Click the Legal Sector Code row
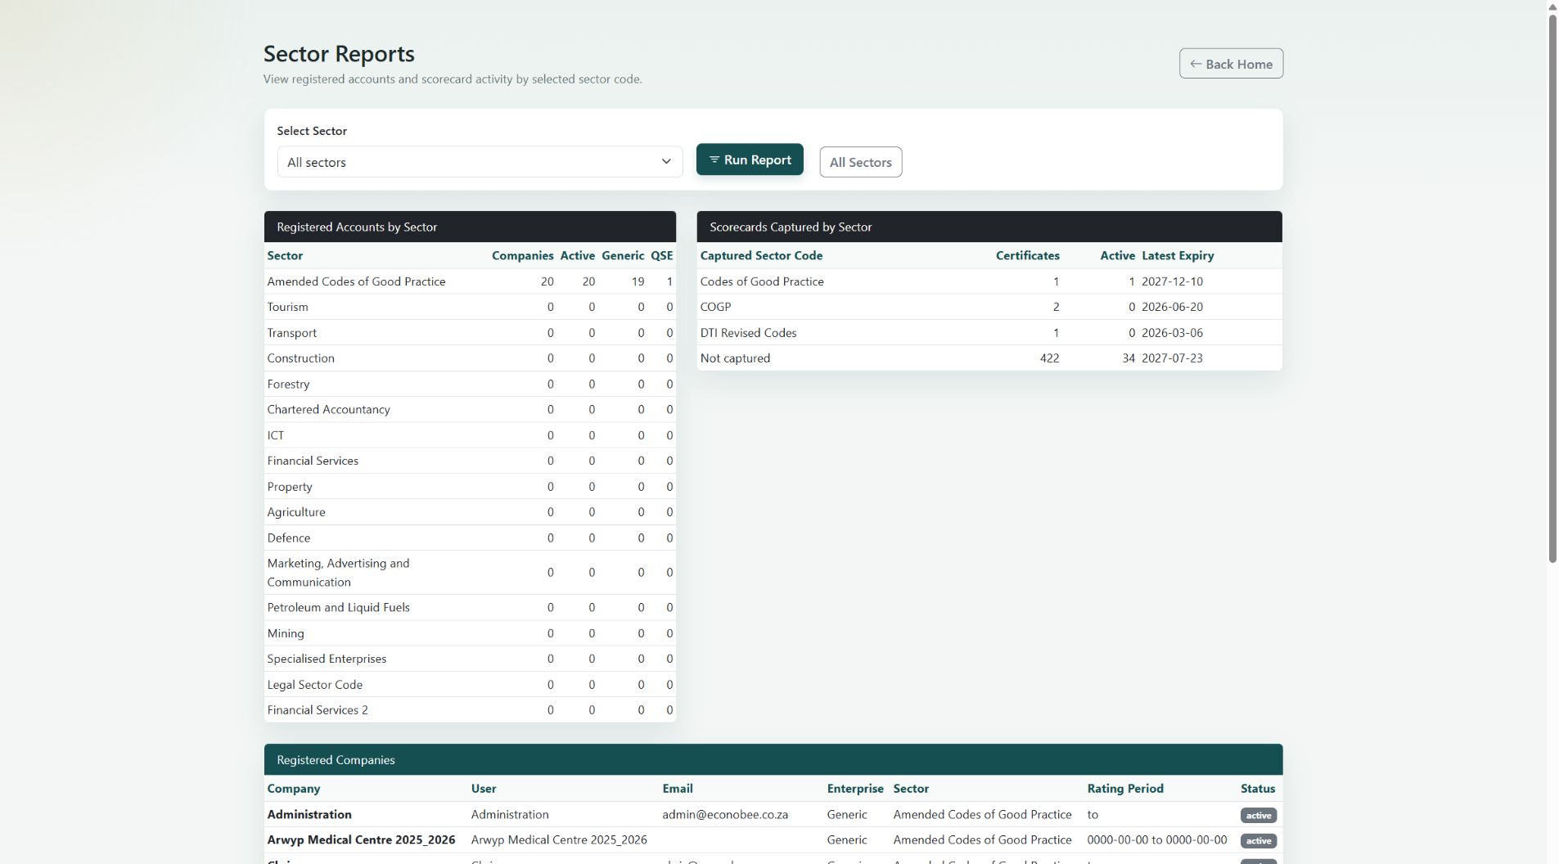This screenshot has width=1559, height=864. point(470,685)
